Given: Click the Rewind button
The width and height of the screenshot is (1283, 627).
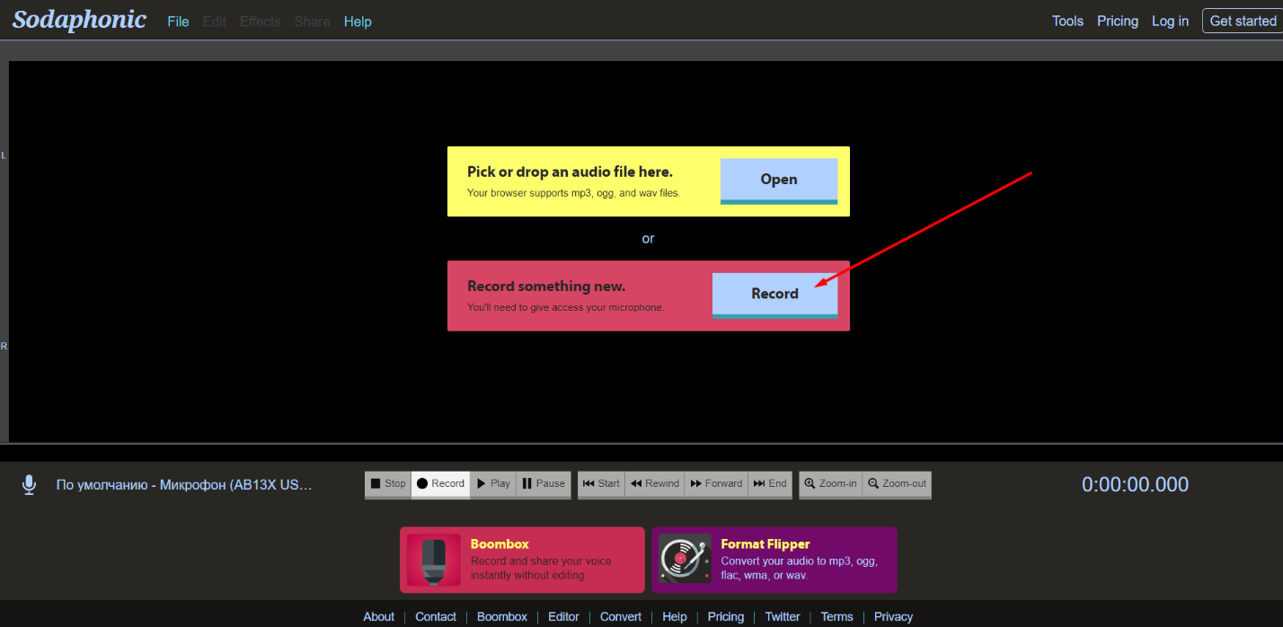Looking at the screenshot, I should 654,483.
